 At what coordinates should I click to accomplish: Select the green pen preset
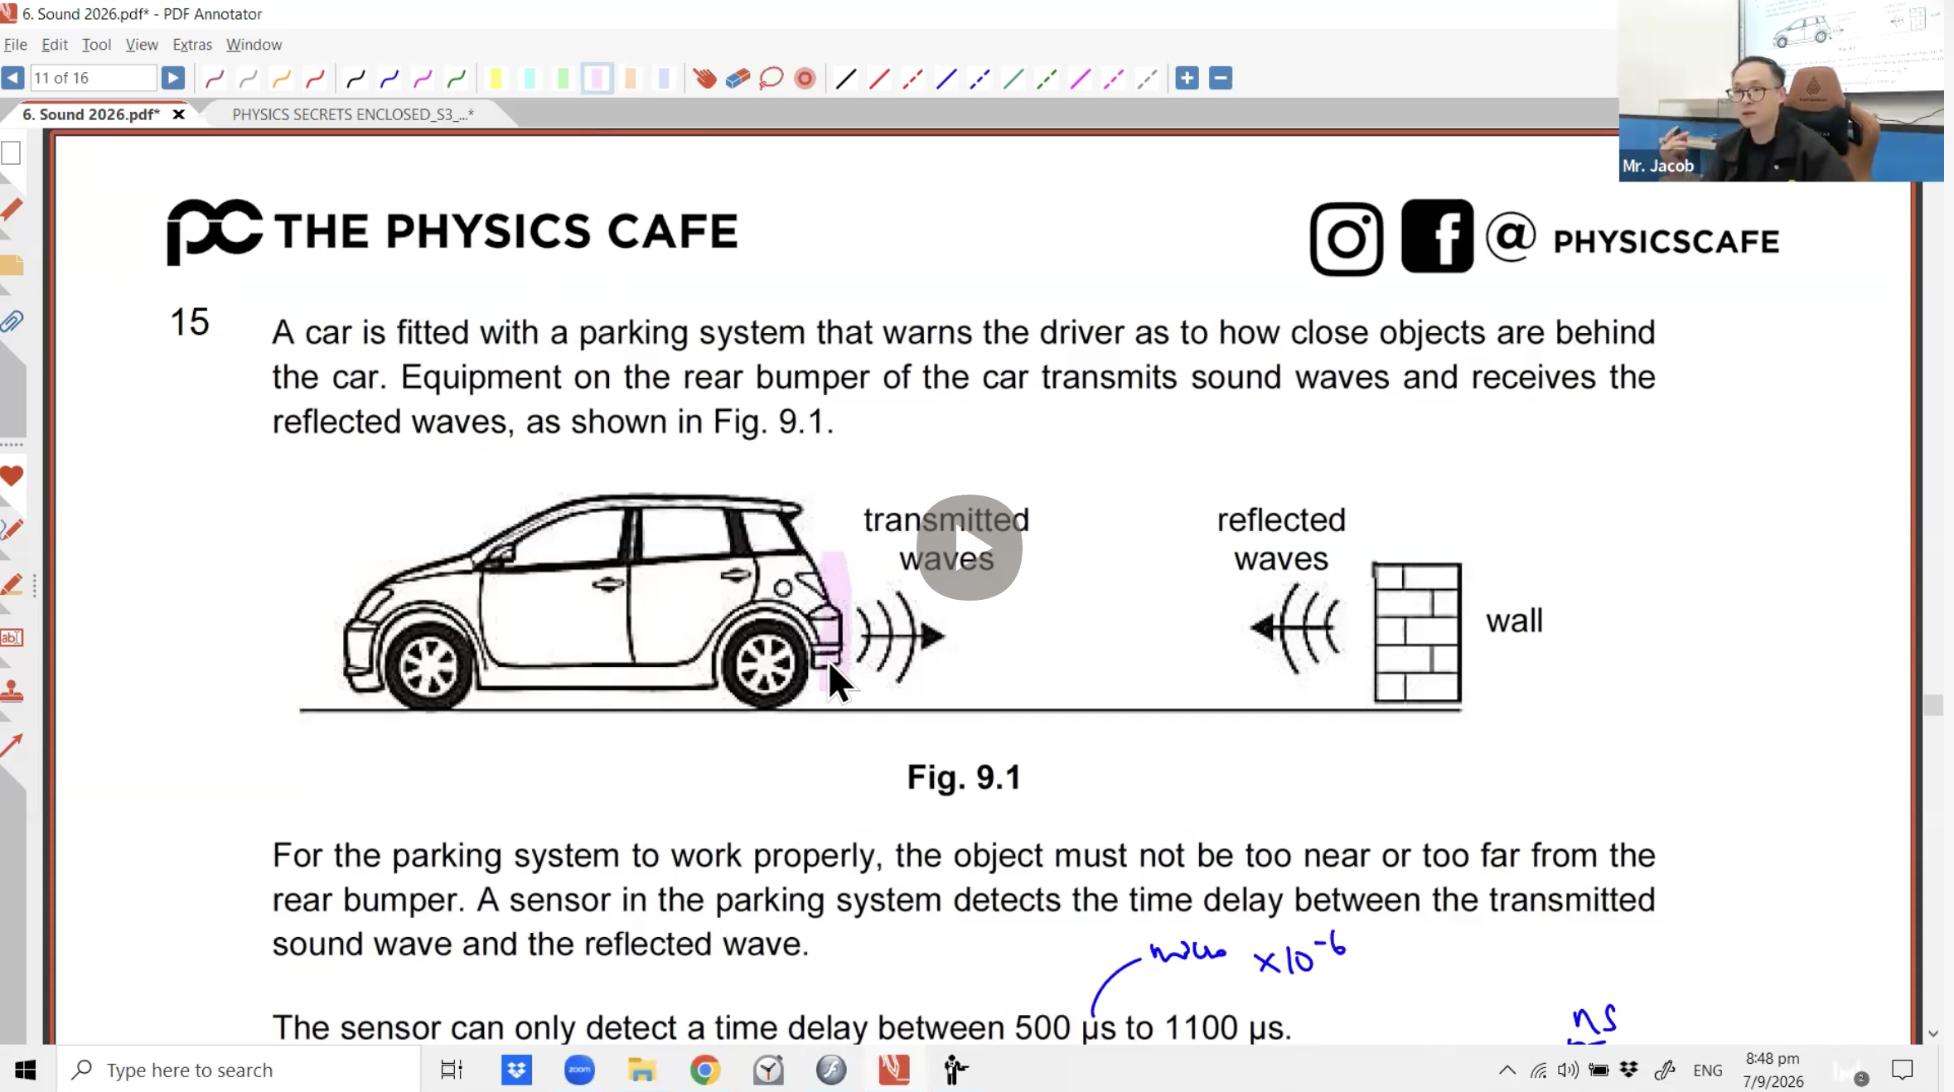(457, 79)
